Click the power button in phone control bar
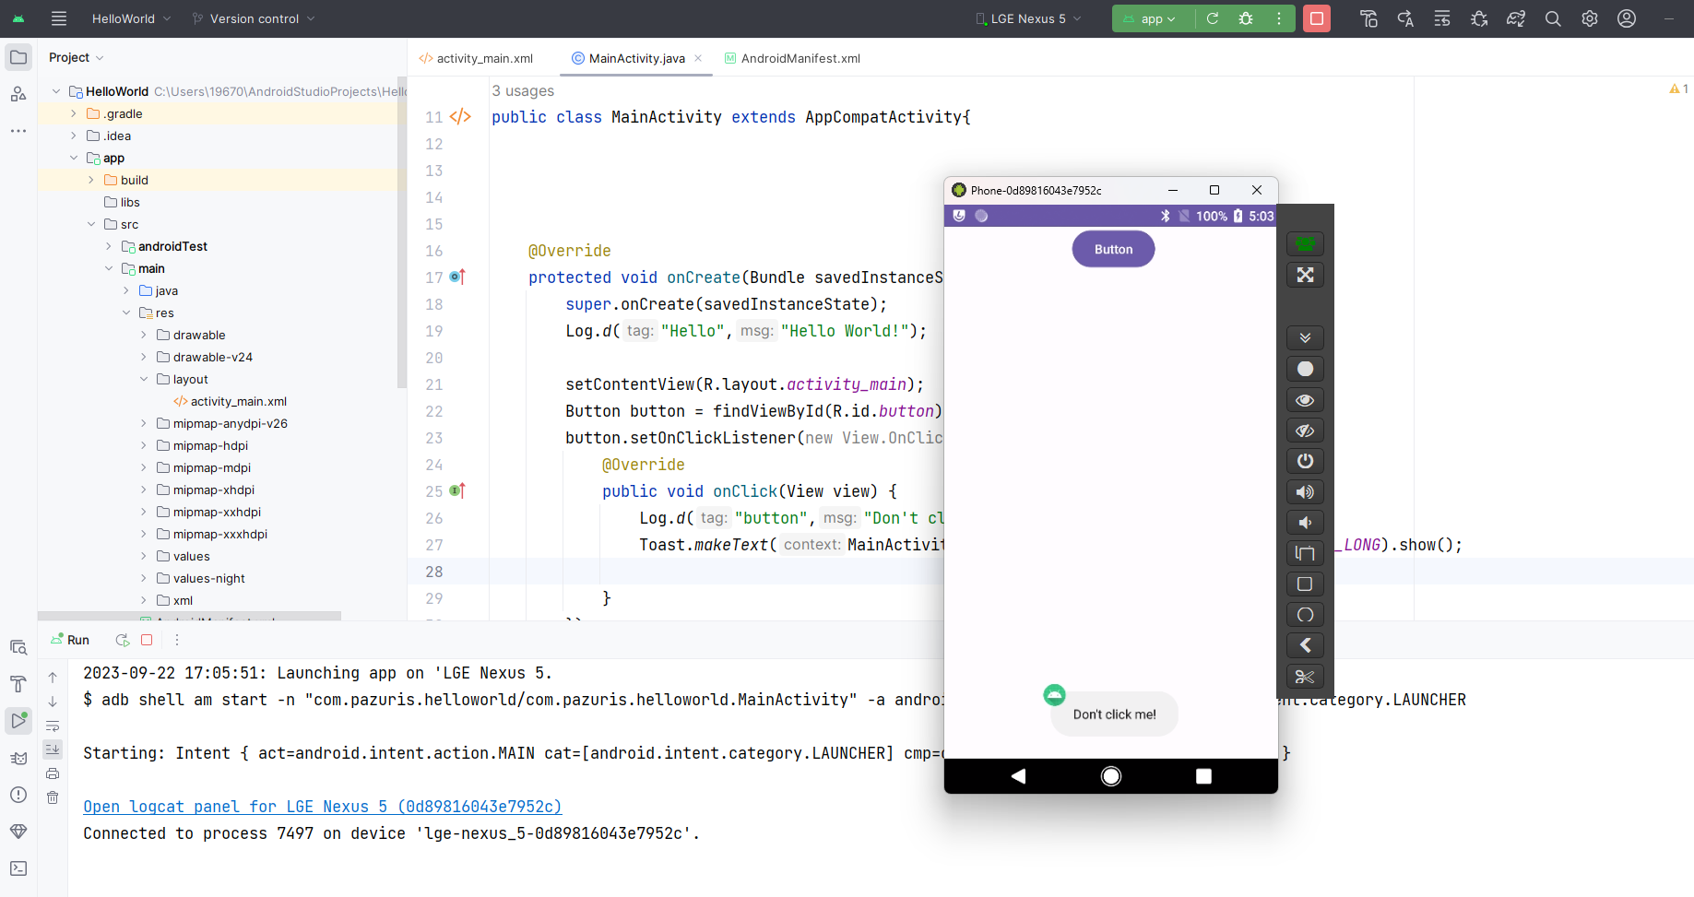This screenshot has width=1694, height=897. pos(1305,461)
